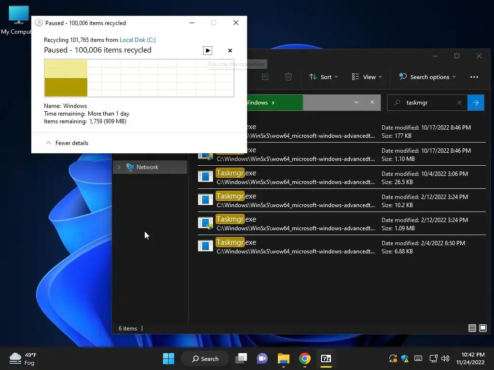Open File Explorer from the taskbar
The width and height of the screenshot is (494, 370).
[x=284, y=358]
